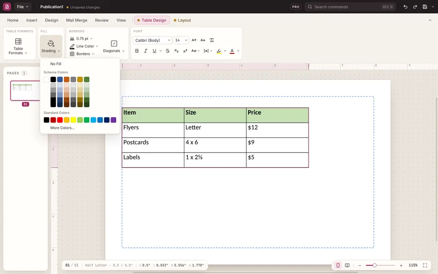This screenshot has width=438, height=274.
Task: Click the Character Spacing icon
Action: coord(206,51)
